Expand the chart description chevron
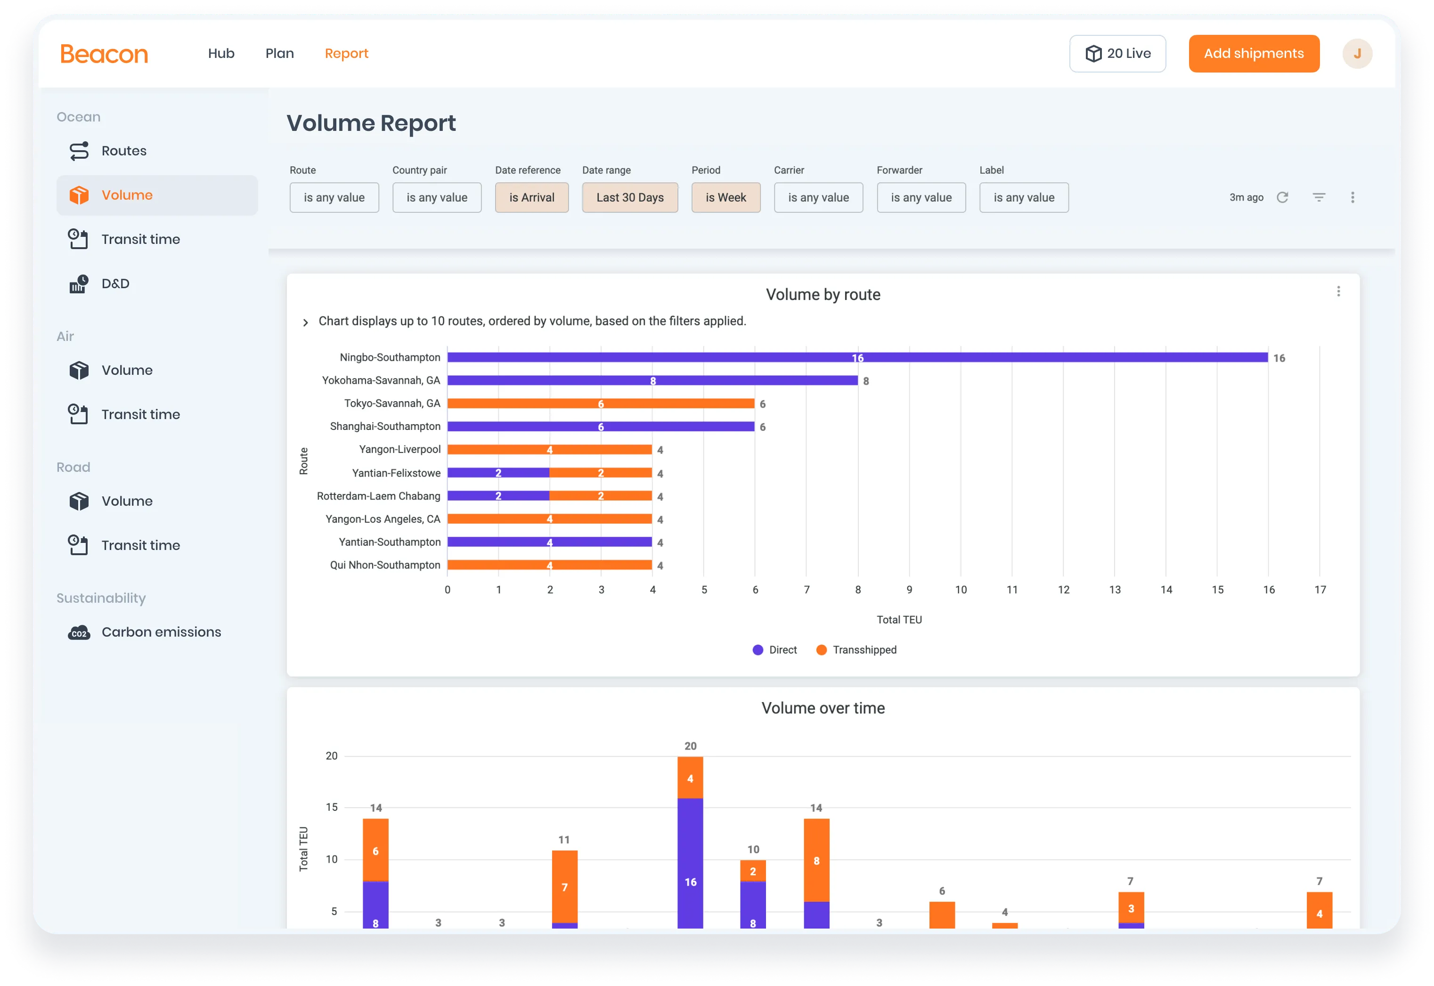This screenshot has height=986, width=1434. pos(305,323)
